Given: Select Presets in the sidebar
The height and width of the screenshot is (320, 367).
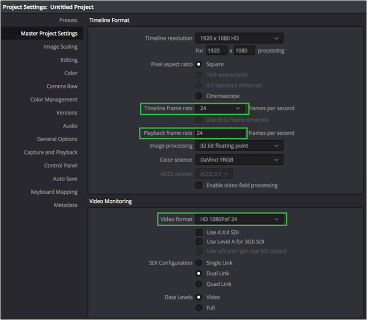Looking at the screenshot, I should [x=68, y=20].
